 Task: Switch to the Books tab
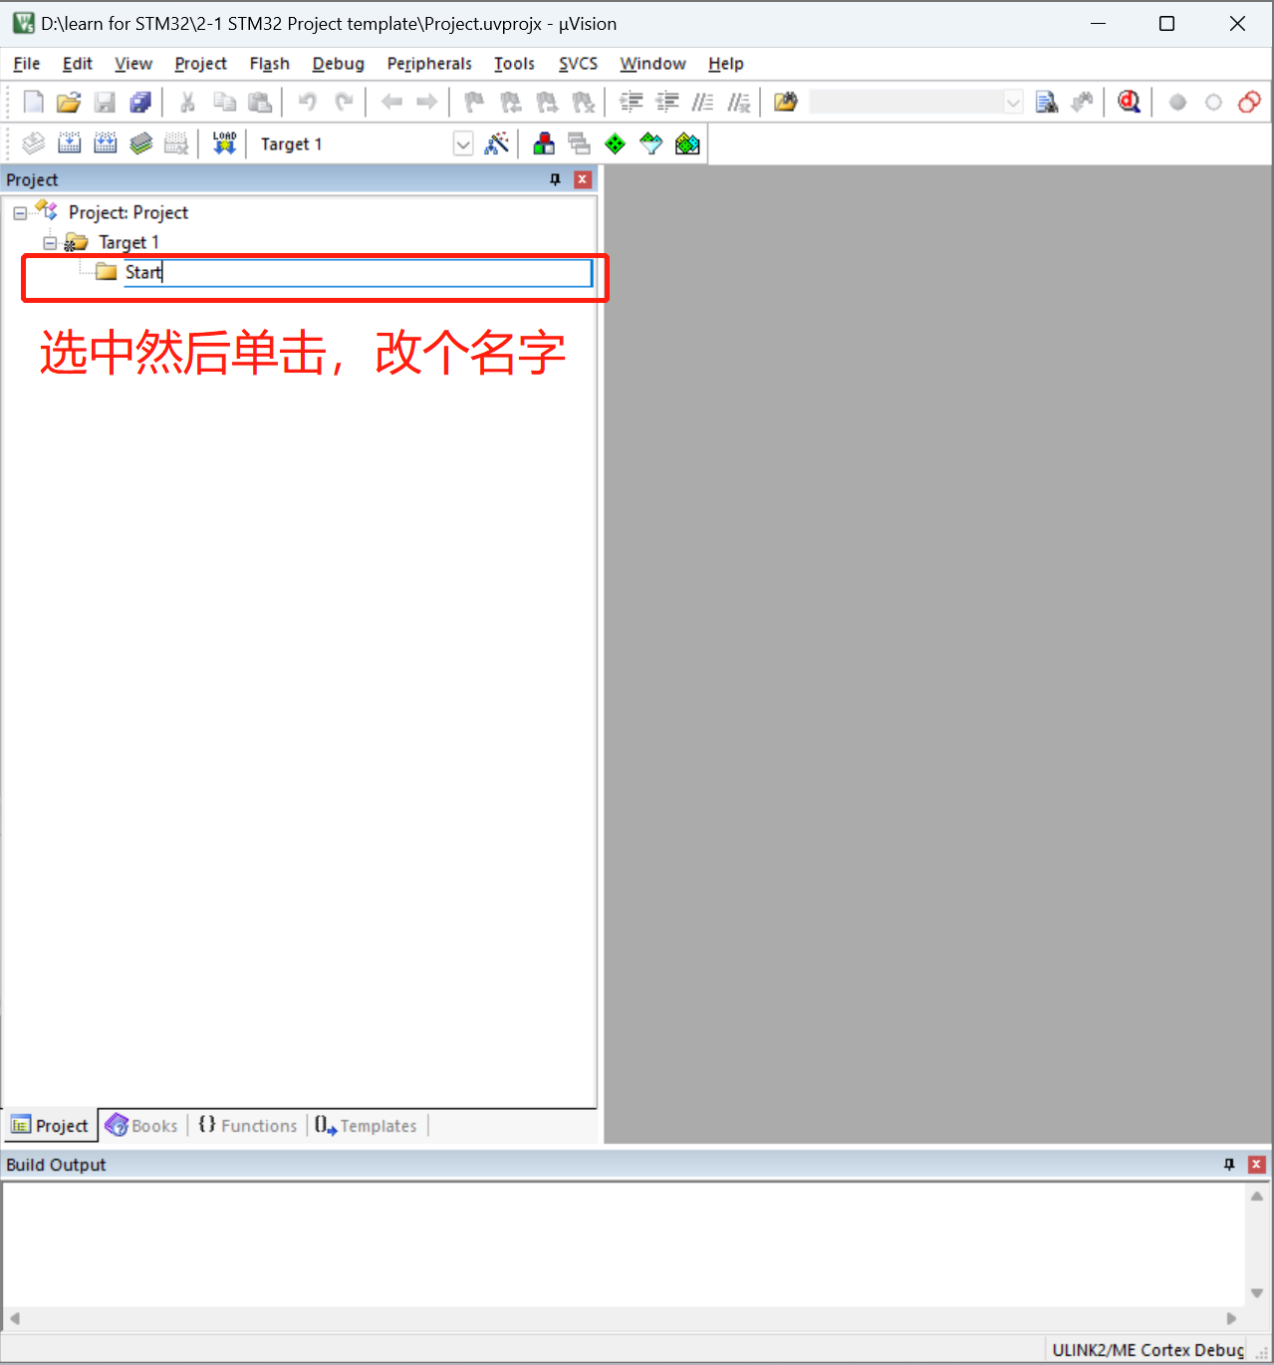point(142,1126)
